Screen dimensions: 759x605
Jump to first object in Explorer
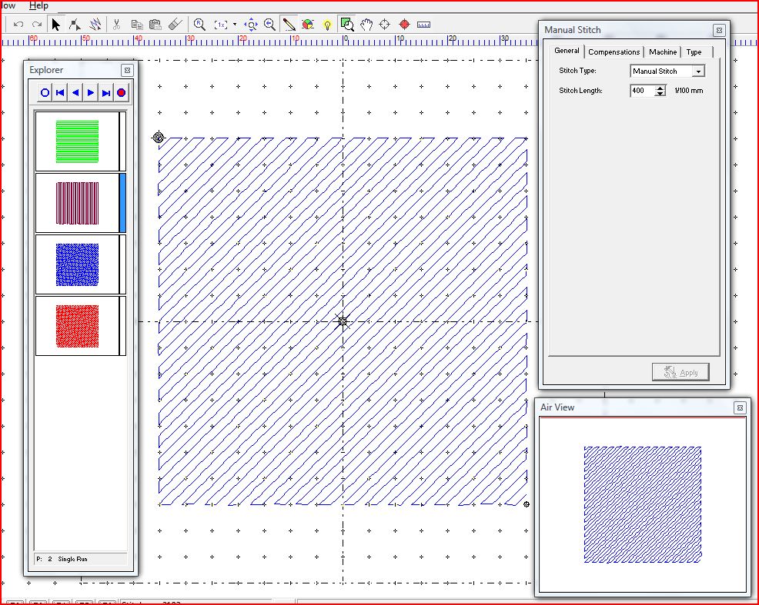[60, 93]
